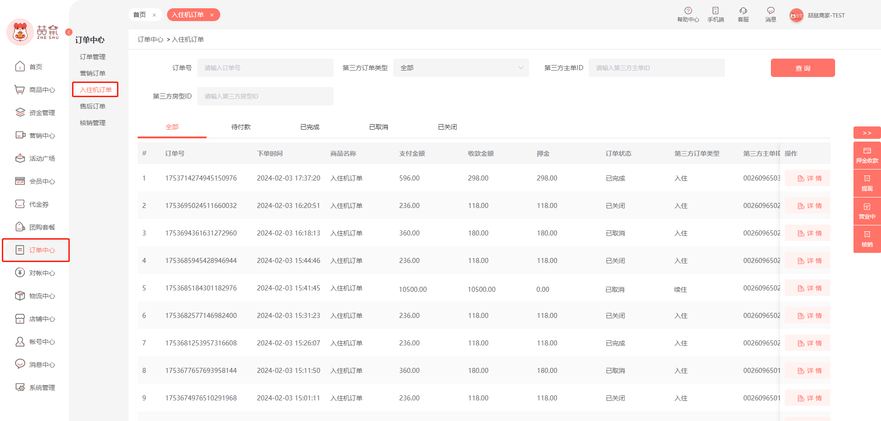Open 订单管理 submenu item
The height and width of the screenshot is (421, 881).
click(x=93, y=57)
